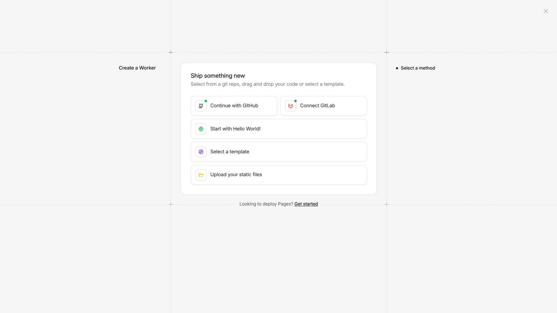Open the Select a template option
Screen dimensions: 557x313
[x=229, y=152]
